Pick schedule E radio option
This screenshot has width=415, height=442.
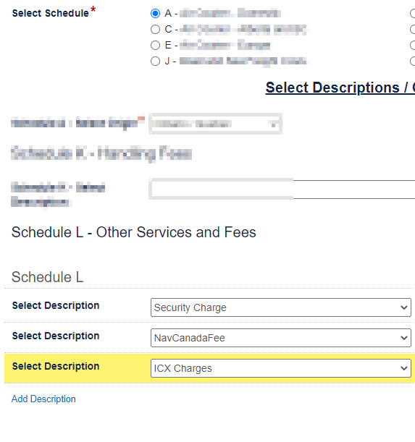point(155,45)
